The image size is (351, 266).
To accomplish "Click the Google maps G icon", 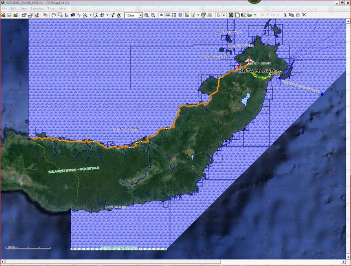I will [218, 15].
